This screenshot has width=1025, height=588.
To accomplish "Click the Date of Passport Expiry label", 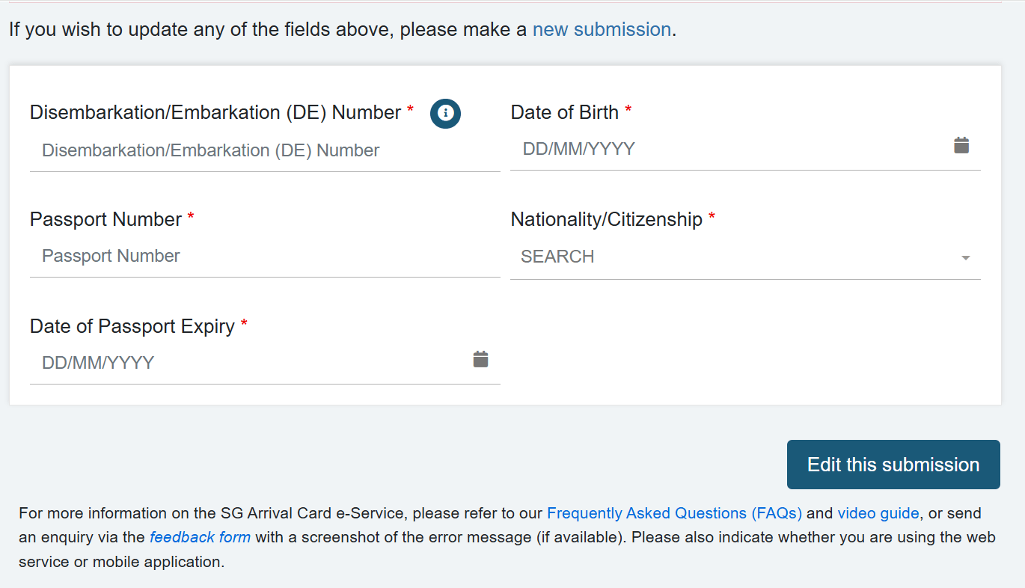I will pos(132,327).
